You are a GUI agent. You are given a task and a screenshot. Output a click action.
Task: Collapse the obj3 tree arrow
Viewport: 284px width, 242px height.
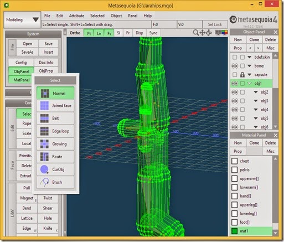click(256, 101)
